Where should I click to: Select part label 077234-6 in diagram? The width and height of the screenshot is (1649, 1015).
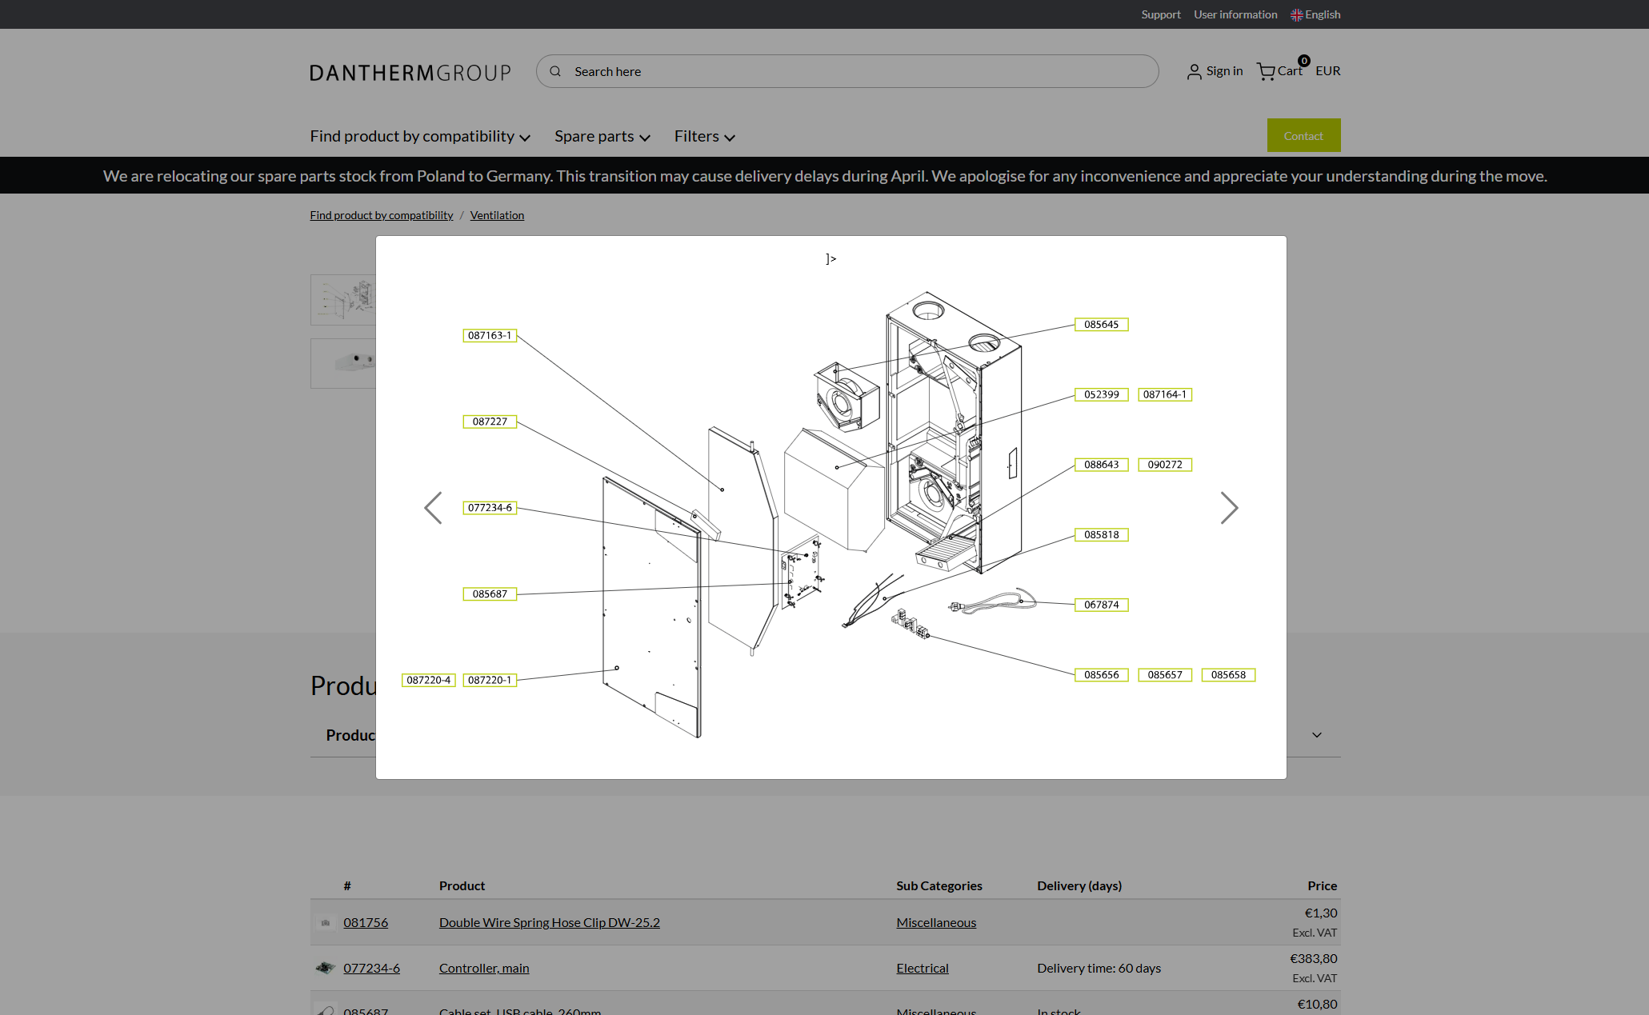(490, 508)
